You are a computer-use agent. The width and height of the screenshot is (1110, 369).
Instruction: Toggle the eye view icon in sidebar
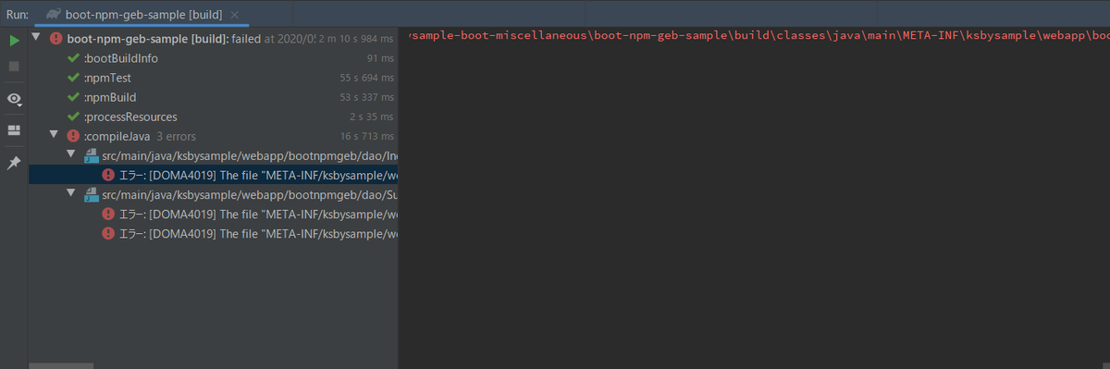coord(14,99)
